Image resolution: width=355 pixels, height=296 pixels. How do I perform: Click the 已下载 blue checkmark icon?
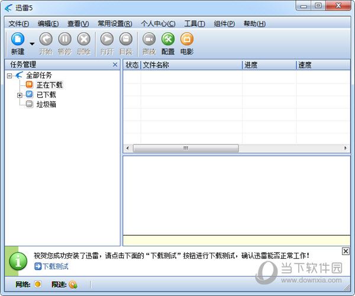point(30,94)
